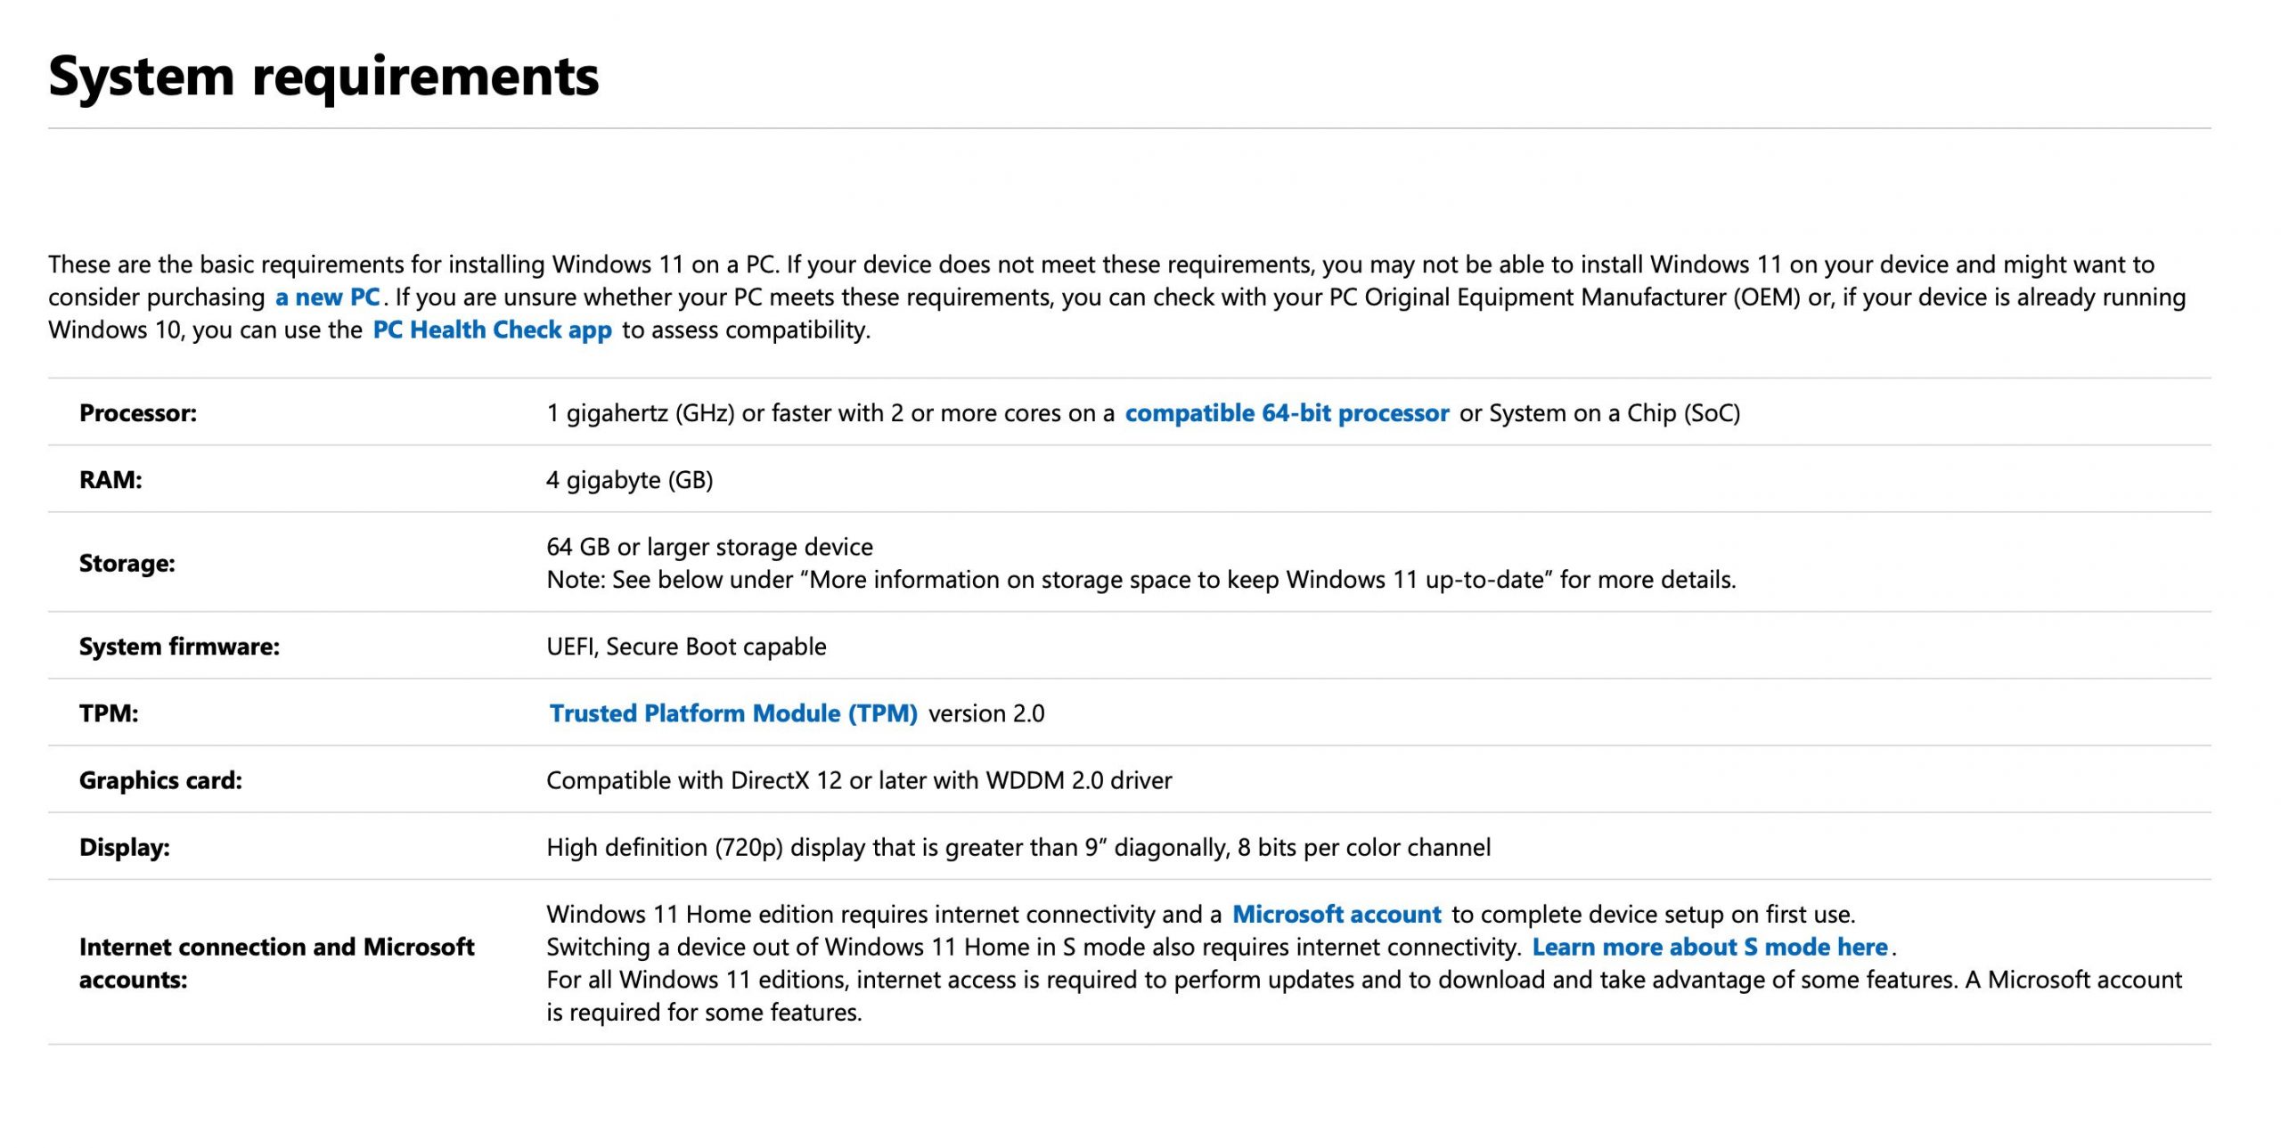Screen dimensions: 2281x1148
Task: Select the RAM: row label
Action: 110,480
